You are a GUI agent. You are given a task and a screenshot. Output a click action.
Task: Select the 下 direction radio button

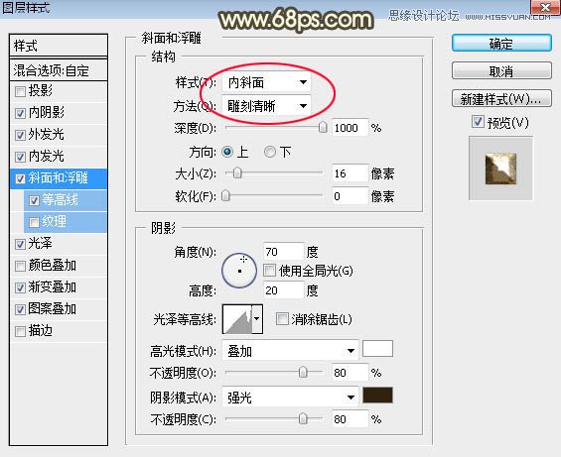(x=269, y=152)
